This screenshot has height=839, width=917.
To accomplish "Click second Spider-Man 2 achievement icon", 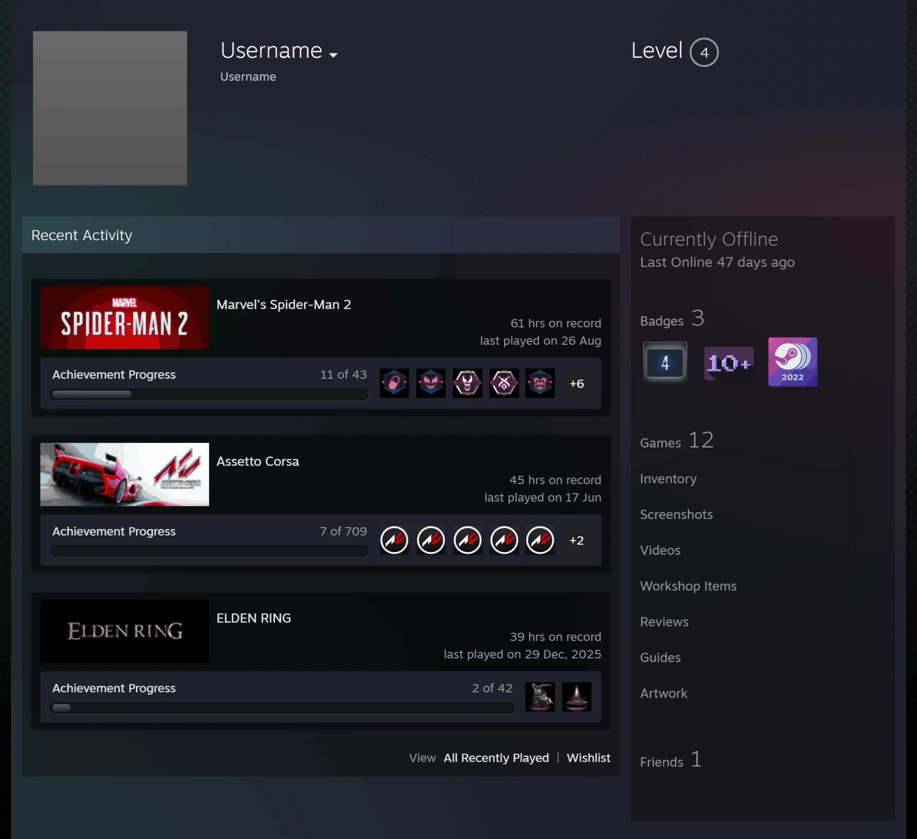I will click(431, 383).
